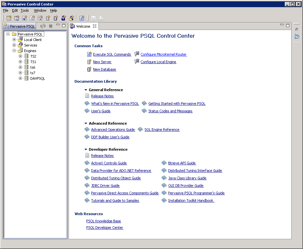This screenshot has width=303, height=249.
Task: Open the Installation Toolkit Handbook link
Action: coord(191,201)
